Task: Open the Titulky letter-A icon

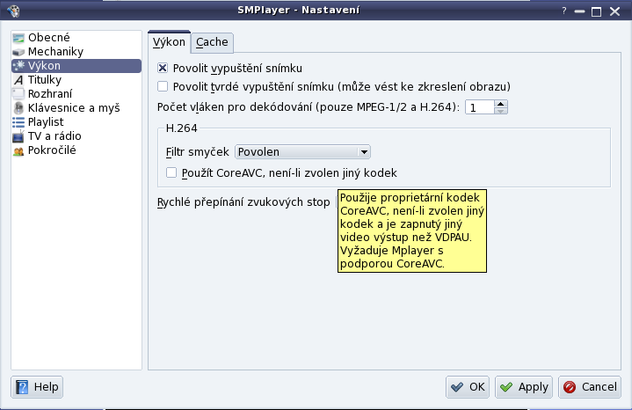Action: pyautogui.click(x=18, y=80)
